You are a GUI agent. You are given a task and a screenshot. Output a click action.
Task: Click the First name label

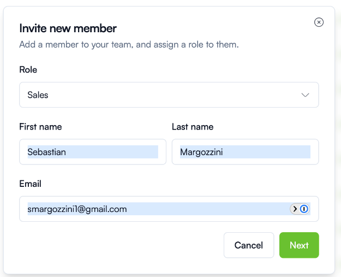(x=40, y=127)
